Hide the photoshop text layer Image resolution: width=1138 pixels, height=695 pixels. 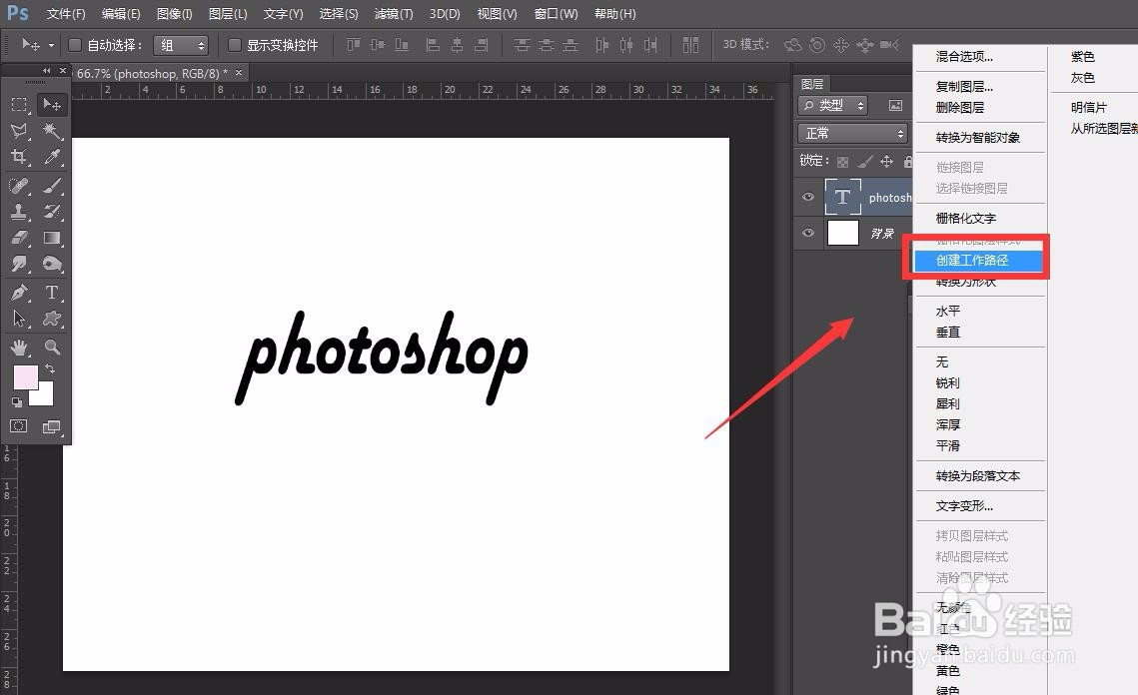point(807,198)
